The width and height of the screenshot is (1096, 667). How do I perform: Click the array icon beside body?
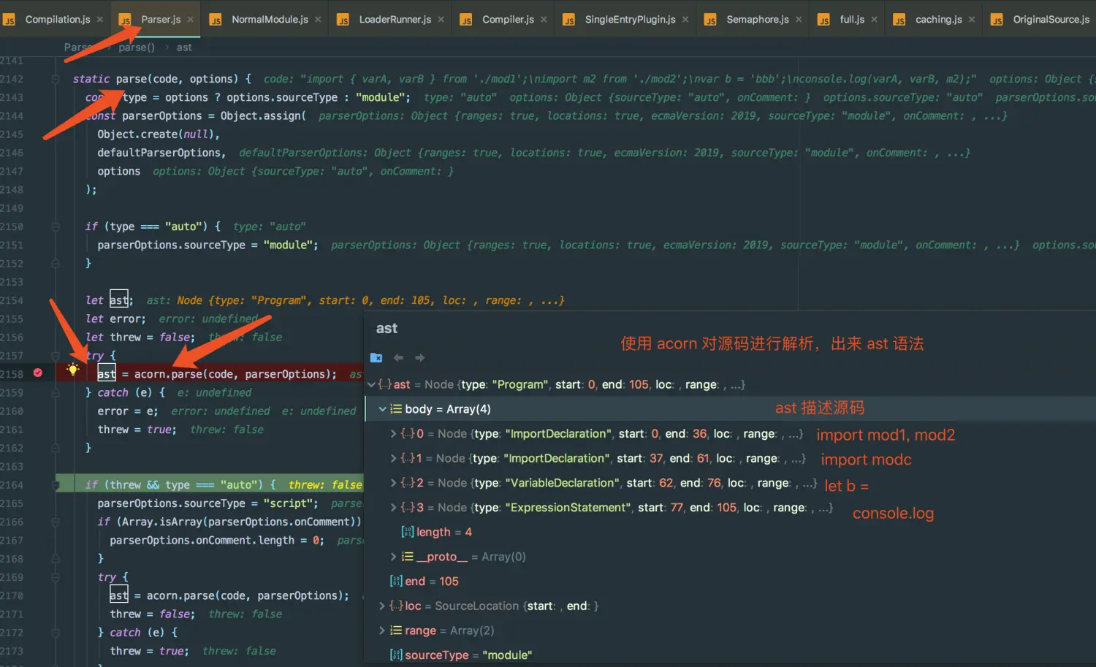(396, 409)
